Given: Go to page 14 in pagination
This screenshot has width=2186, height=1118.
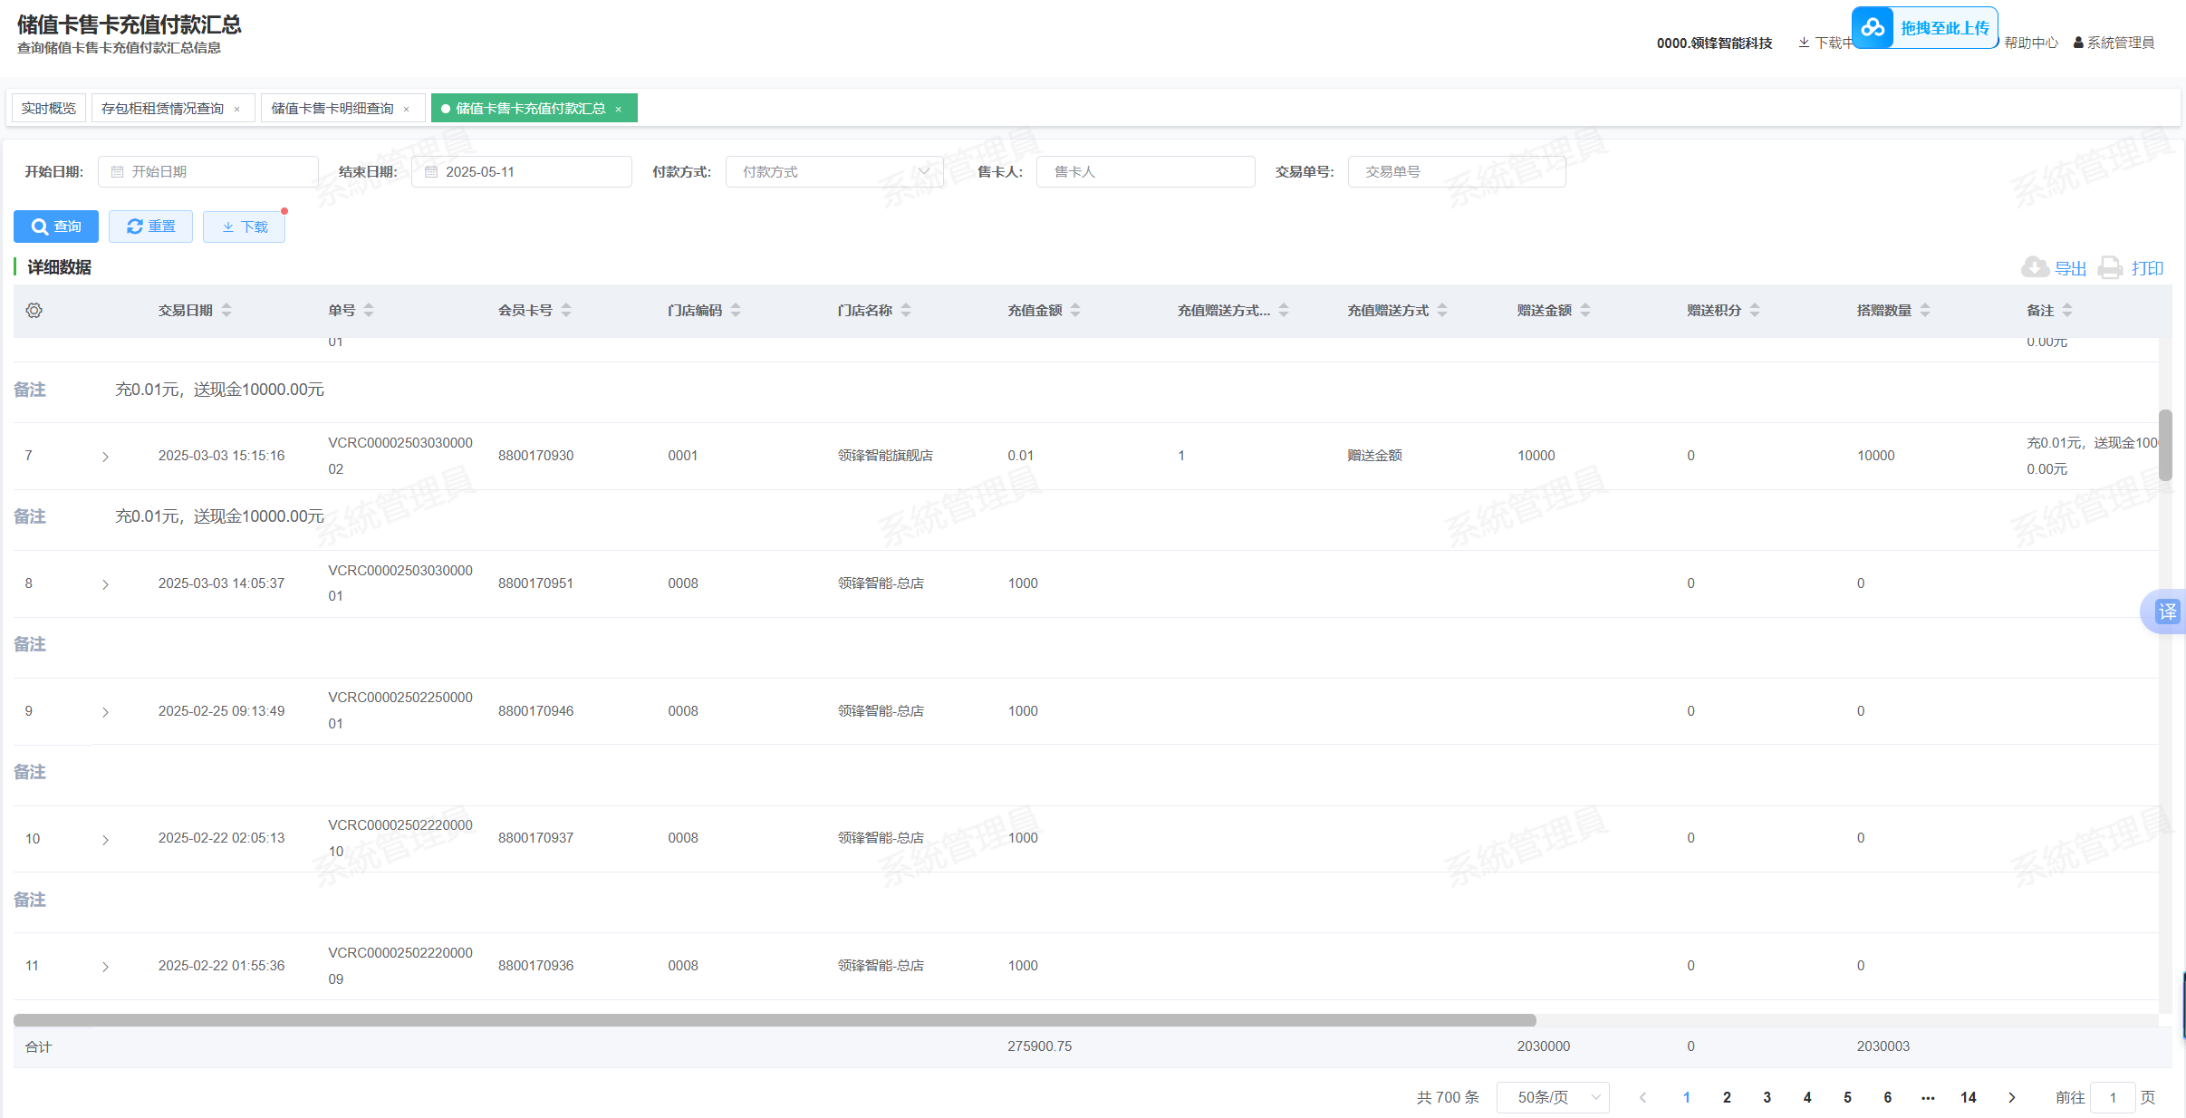Looking at the screenshot, I should click(x=1968, y=1097).
